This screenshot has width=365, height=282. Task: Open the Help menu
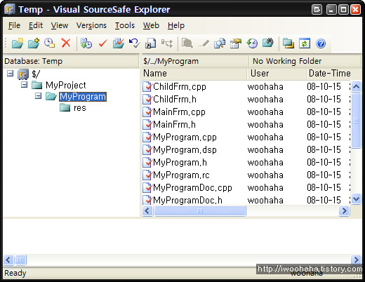176,25
